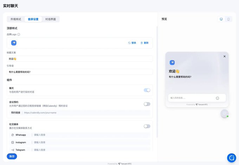
Task: Click the 标题文案 title text field
Action: pyautogui.click(x=80, y=59)
